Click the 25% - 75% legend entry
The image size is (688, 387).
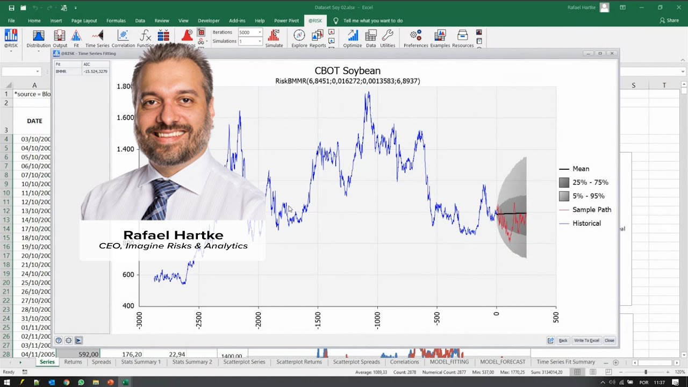coord(584,182)
